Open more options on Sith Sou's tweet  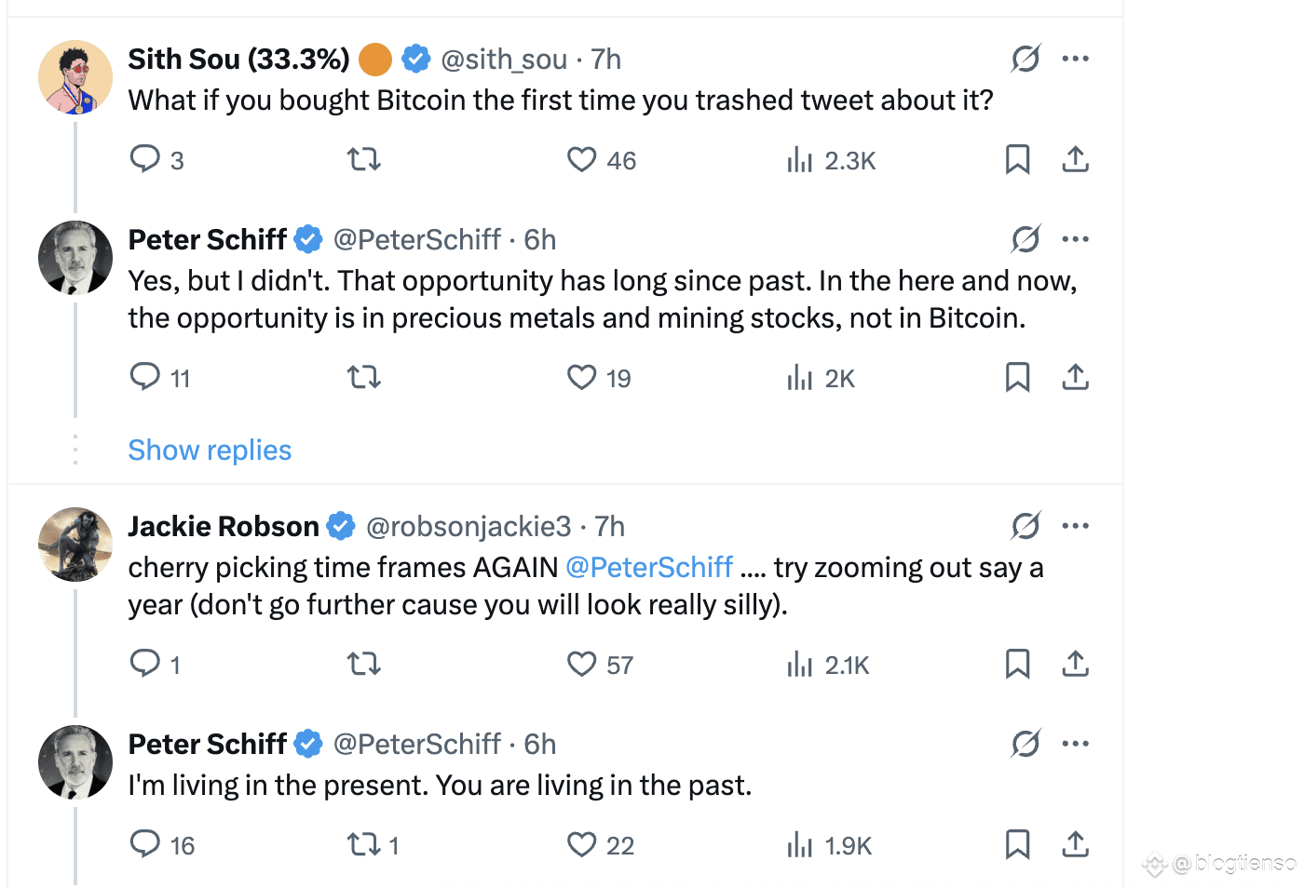tap(1076, 59)
